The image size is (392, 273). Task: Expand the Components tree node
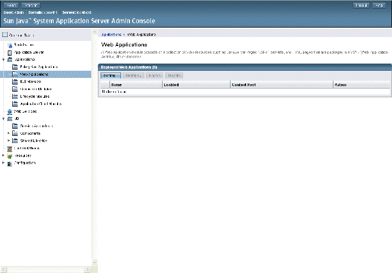(9, 133)
